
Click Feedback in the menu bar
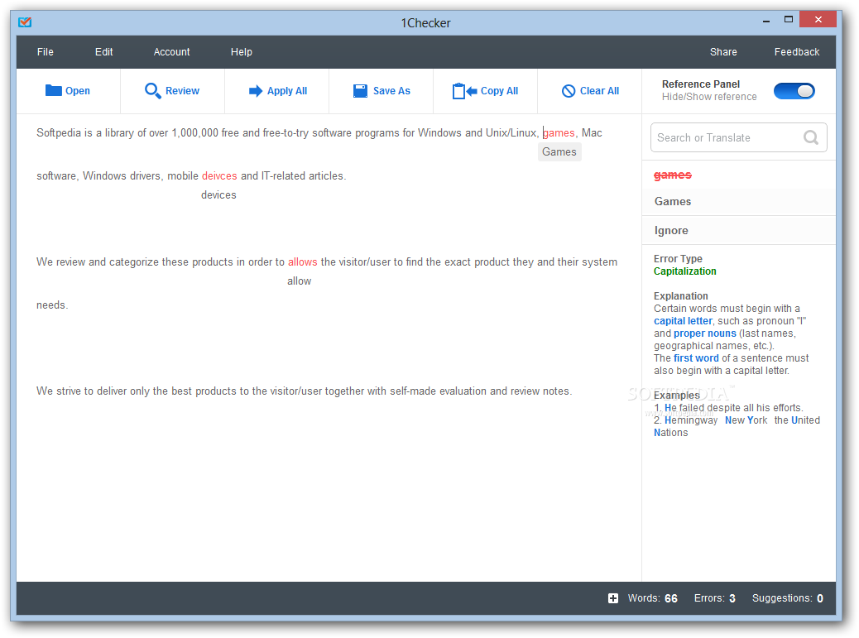(797, 52)
